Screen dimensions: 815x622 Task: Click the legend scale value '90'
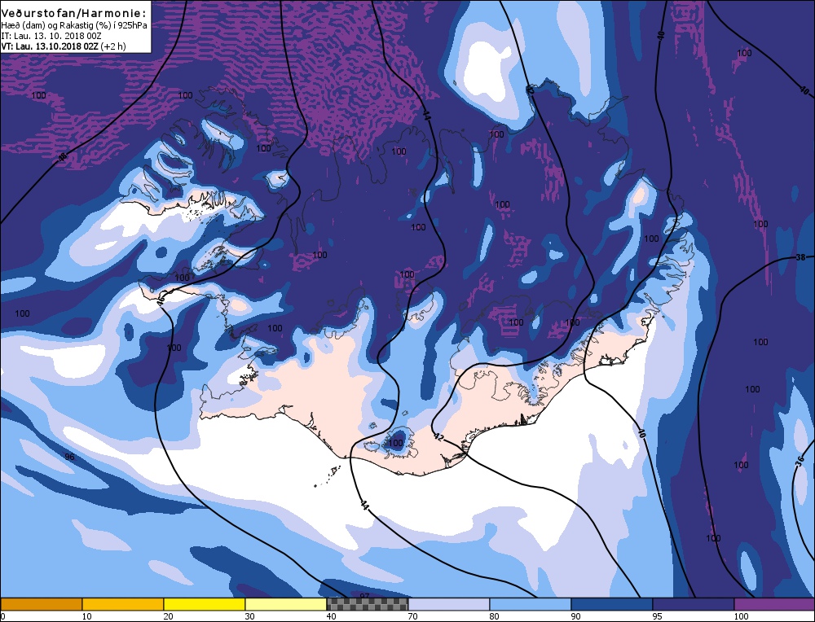coord(576,616)
